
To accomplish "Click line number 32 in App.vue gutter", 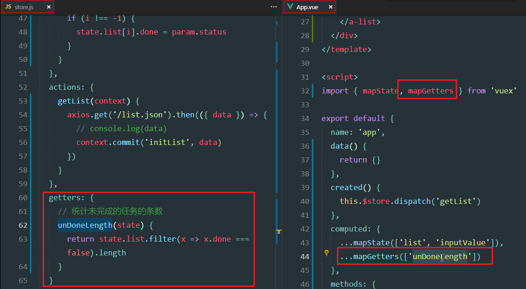I will coord(304,91).
